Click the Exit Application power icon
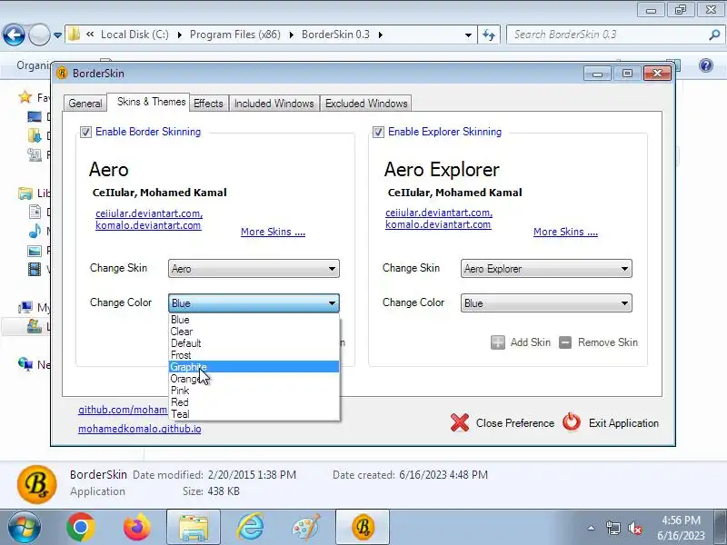727x545 pixels. point(572,422)
